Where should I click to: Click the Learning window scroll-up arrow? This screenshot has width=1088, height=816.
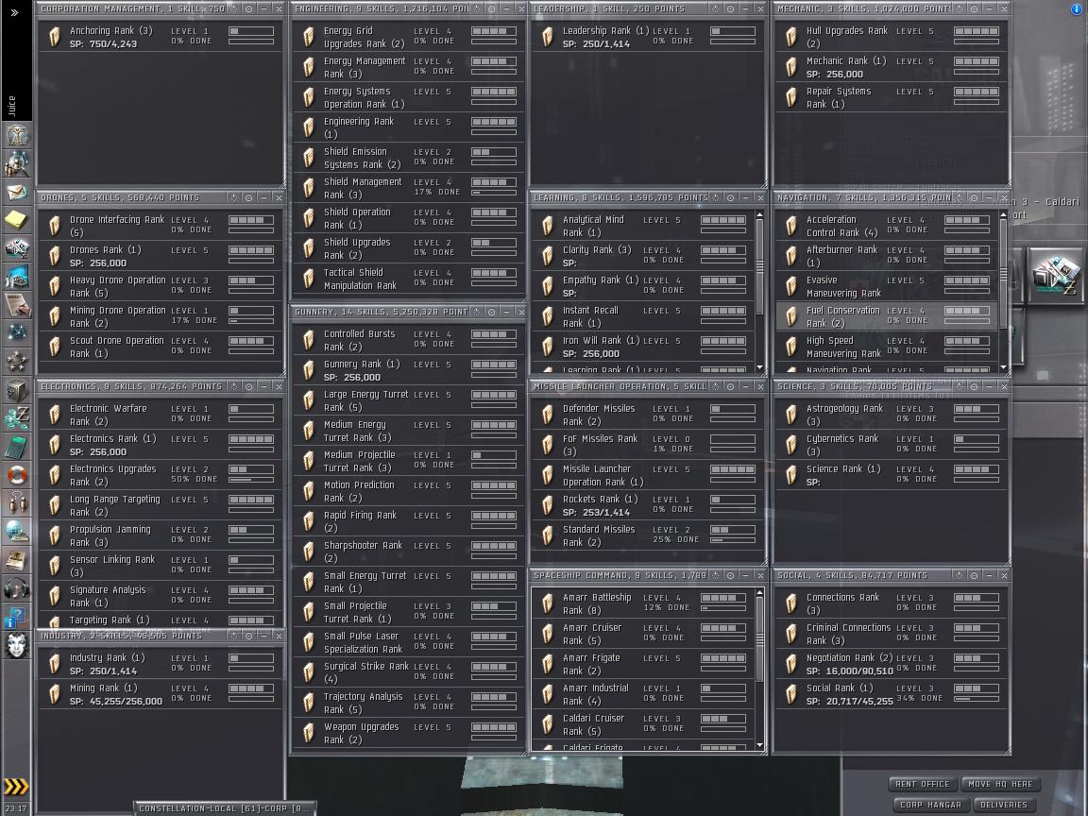(759, 215)
